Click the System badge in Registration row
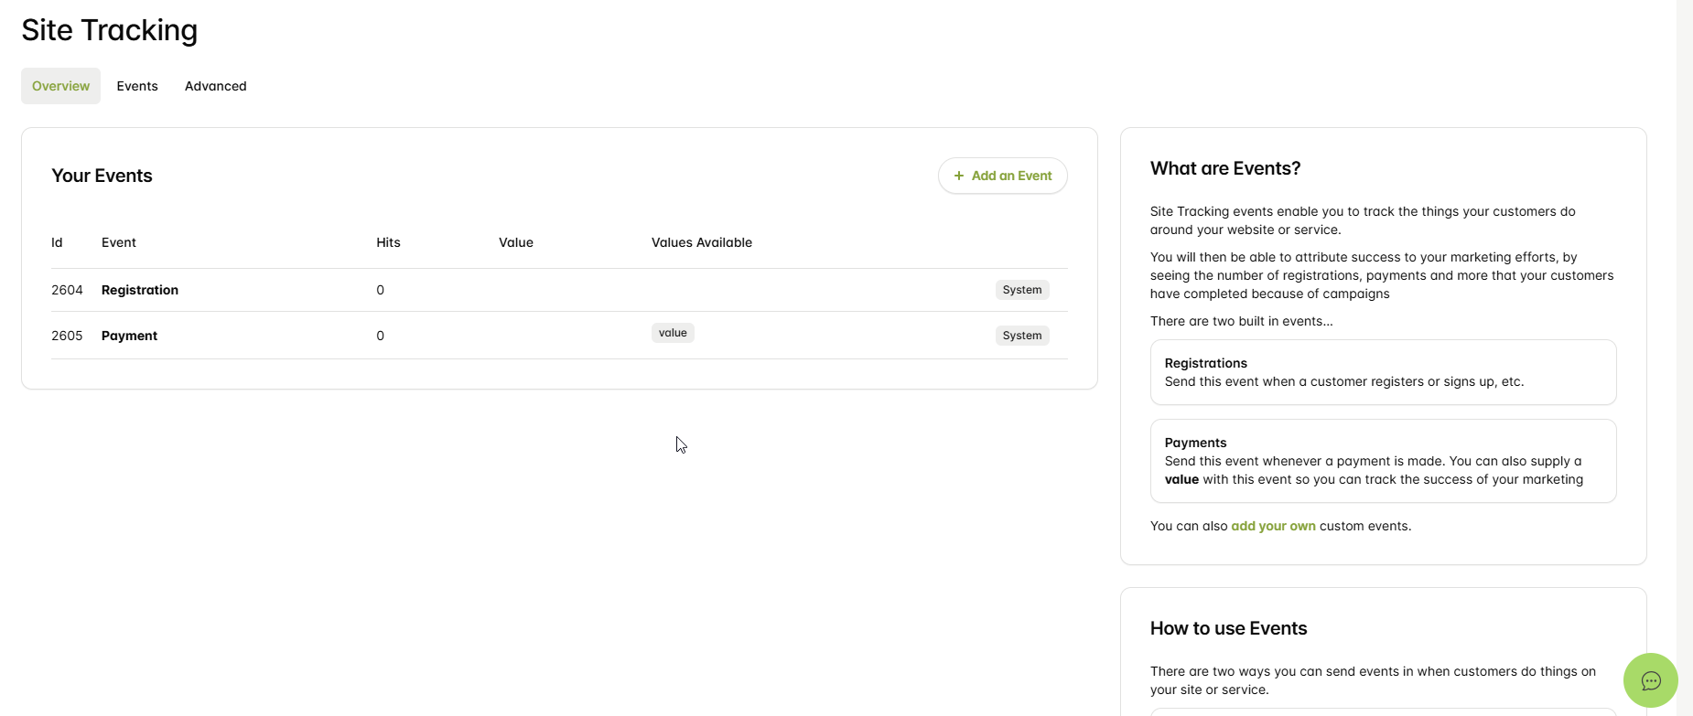The width and height of the screenshot is (1693, 716). 1022,290
